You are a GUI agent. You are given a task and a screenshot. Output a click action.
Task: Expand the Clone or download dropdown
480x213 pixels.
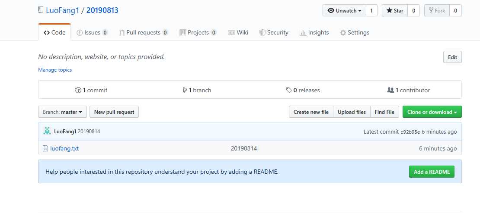432,112
